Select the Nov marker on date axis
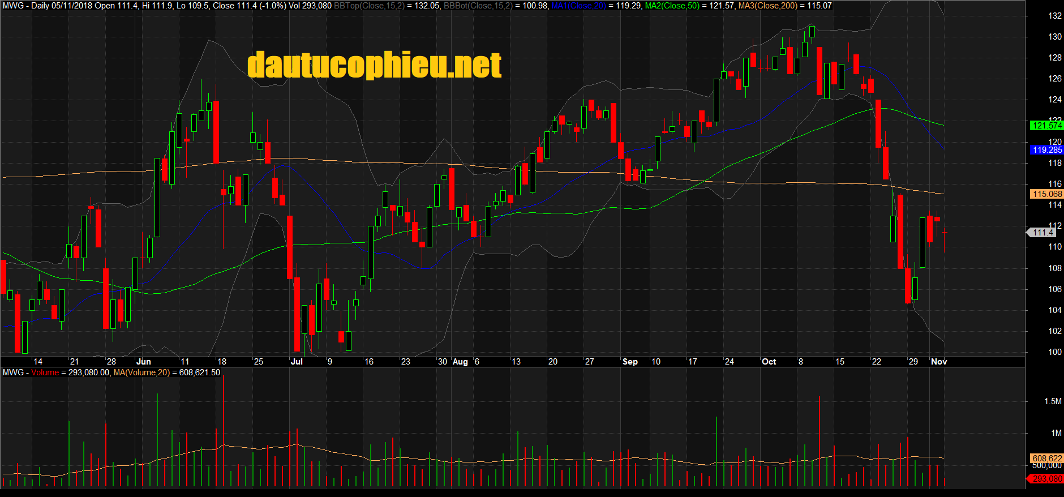 coord(938,362)
